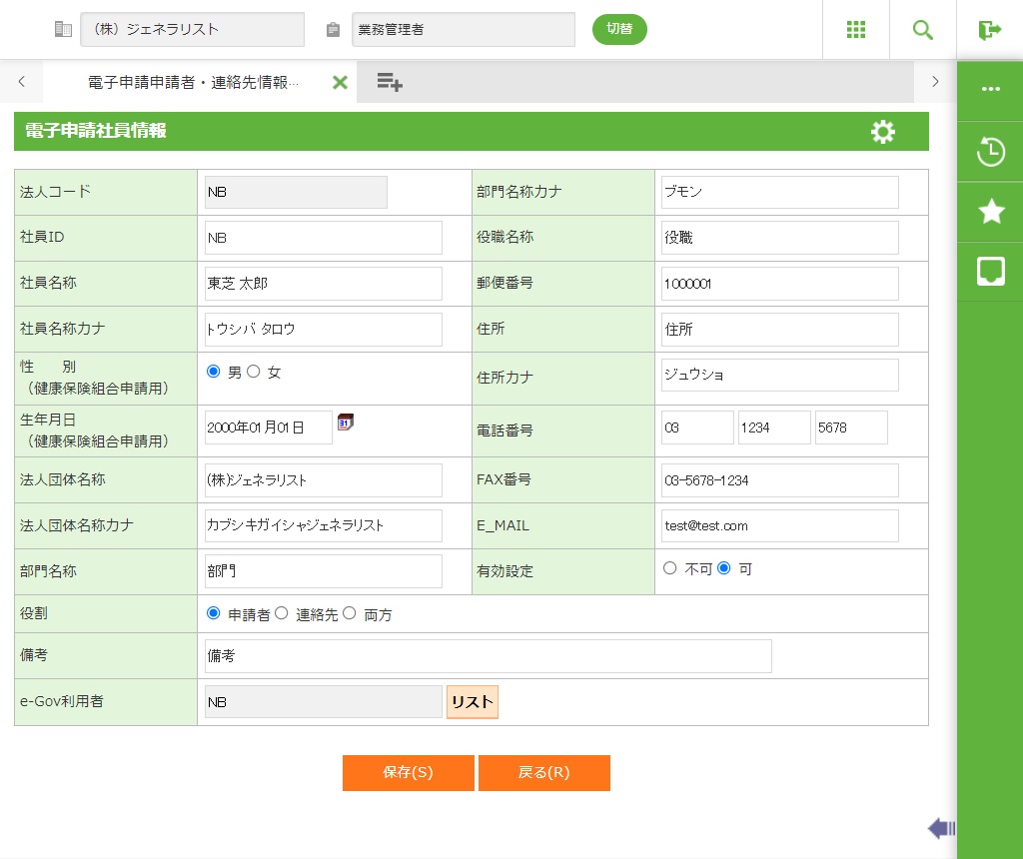Open the inbox tray icon in sidebar

(x=990, y=271)
